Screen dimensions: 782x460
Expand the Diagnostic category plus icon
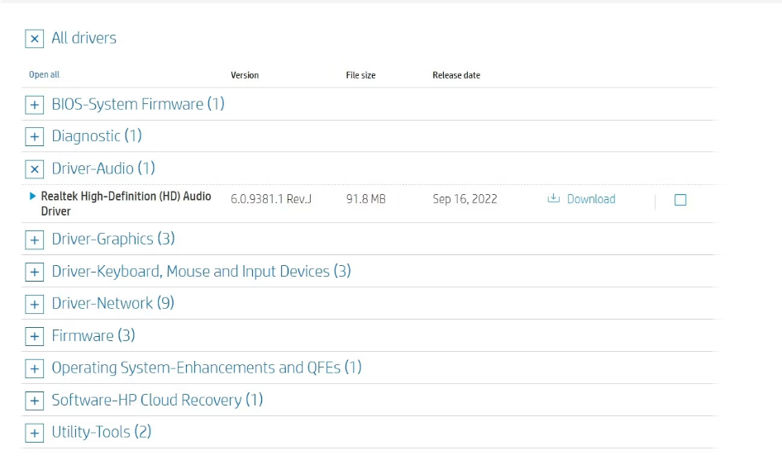(x=34, y=137)
